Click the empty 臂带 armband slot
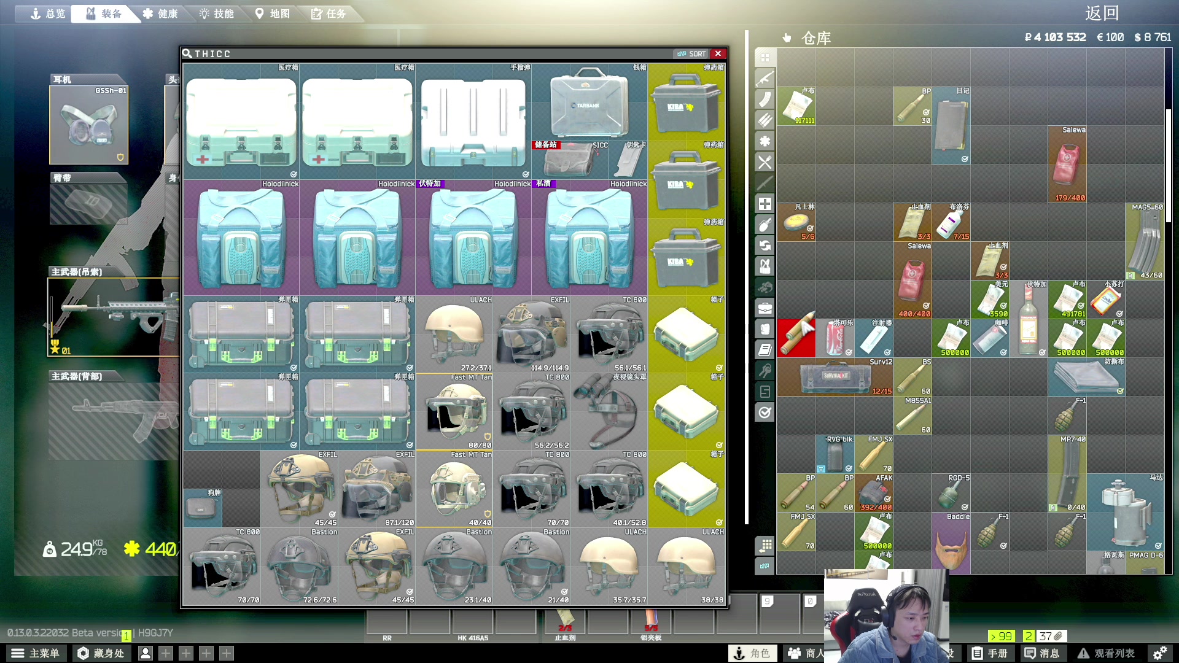The image size is (1179, 663). (x=89, y=204)
